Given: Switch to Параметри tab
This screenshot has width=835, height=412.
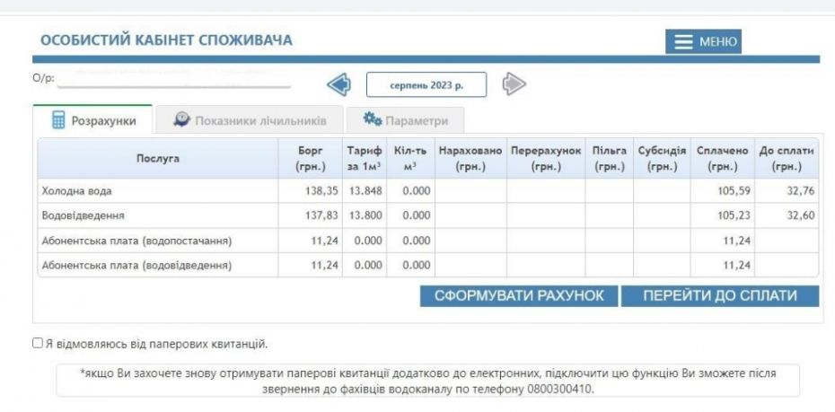Looking at the screenshot, I should (405, 120).
